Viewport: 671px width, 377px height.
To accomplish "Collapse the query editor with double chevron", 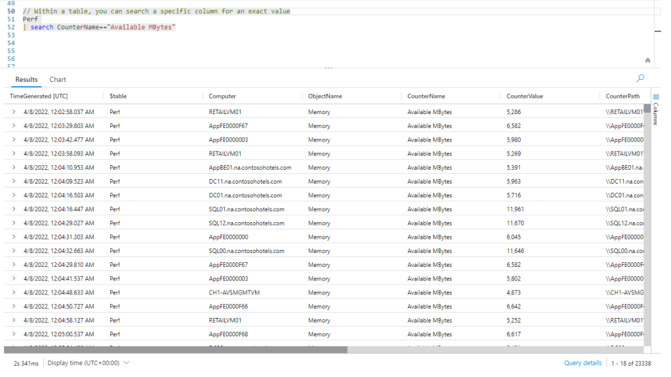I will (648, 60).
